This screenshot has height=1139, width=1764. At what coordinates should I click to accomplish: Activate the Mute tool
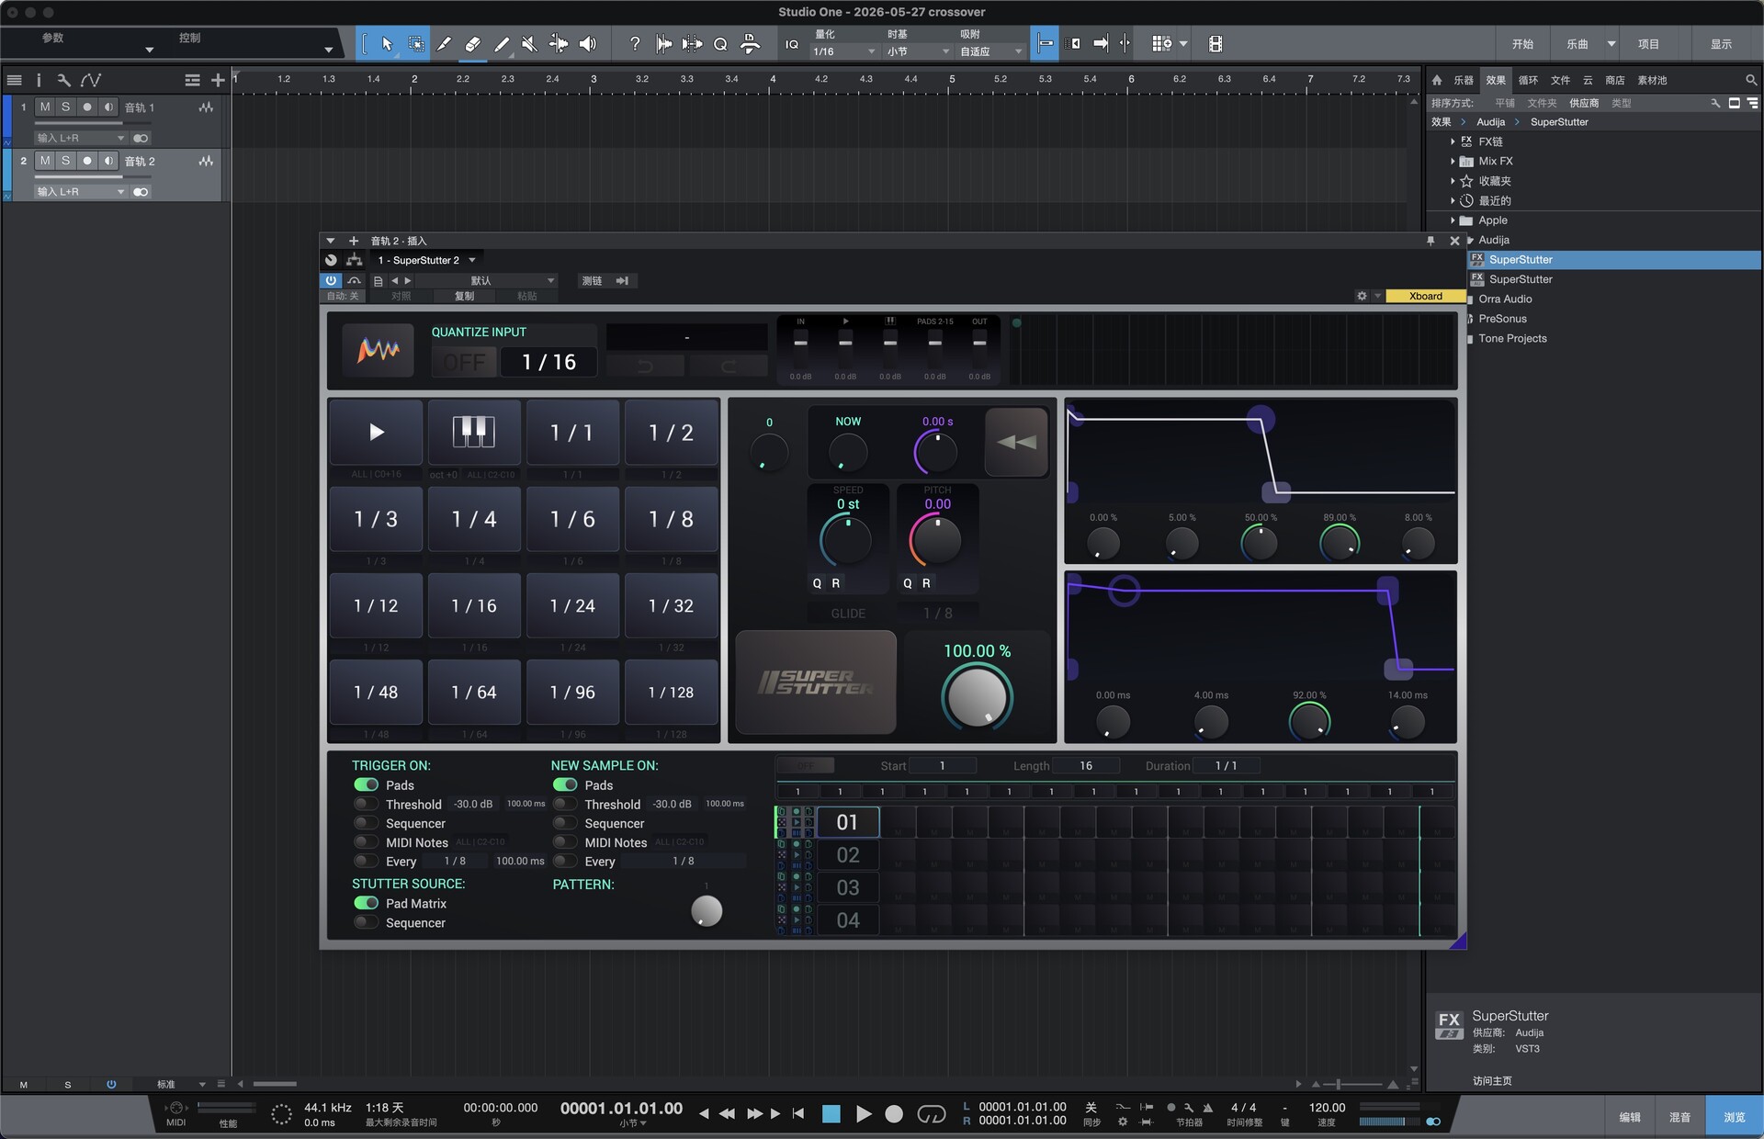(x=529, y=44)
